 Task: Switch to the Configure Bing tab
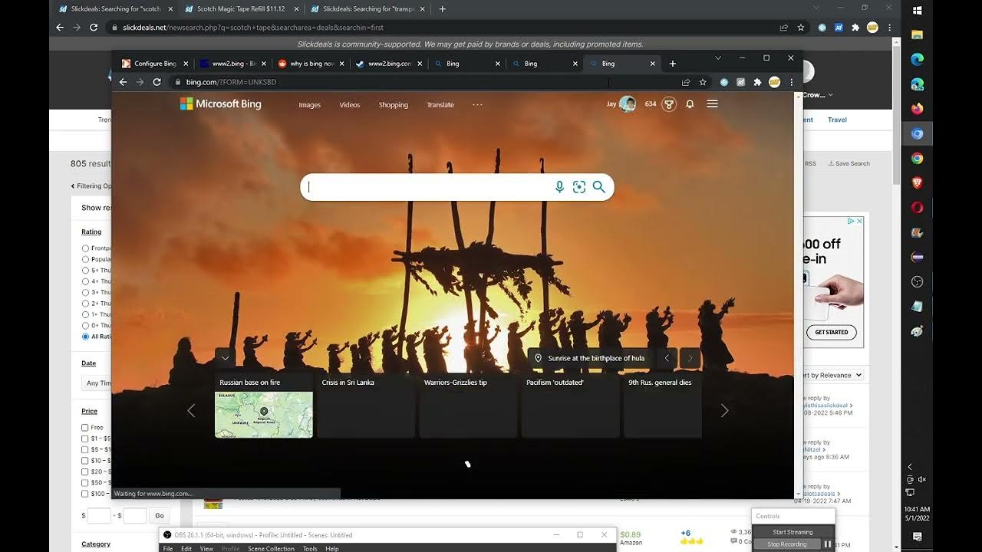coord(154,64)
